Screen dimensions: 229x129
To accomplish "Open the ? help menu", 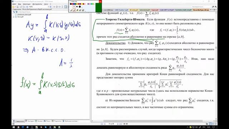I will (50, 4).
